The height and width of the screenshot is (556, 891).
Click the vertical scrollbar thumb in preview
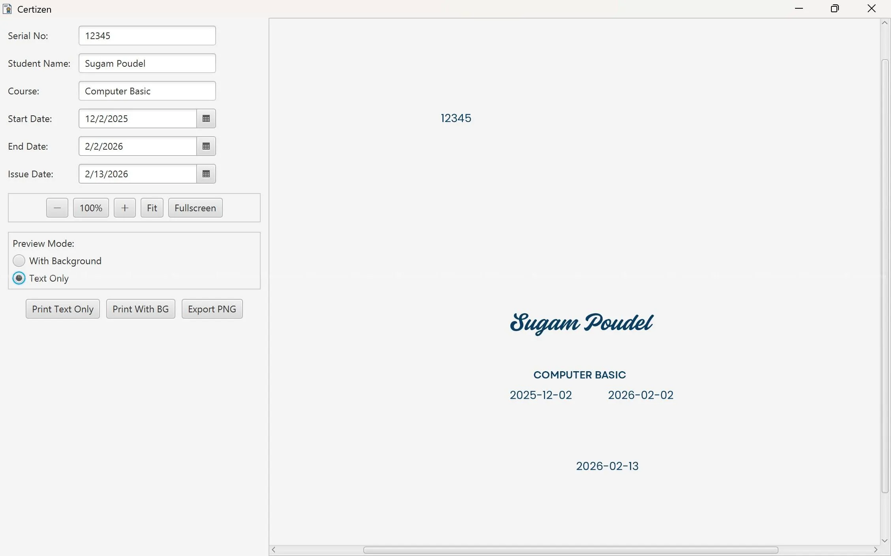(x=885, y=276)
